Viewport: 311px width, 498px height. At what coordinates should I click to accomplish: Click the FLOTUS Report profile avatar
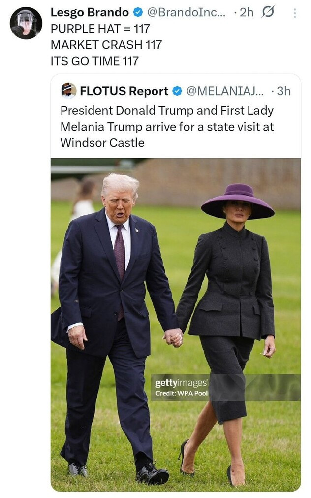(x=68, y=91)
